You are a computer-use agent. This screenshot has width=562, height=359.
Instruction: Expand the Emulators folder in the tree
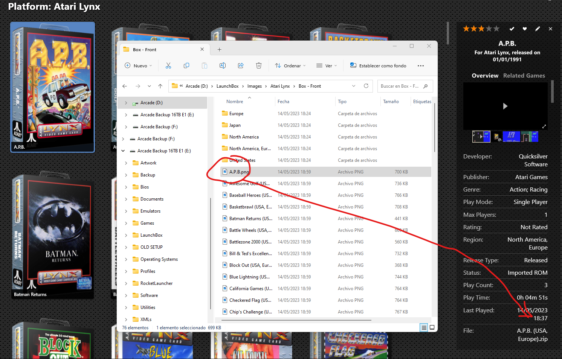tap(126, 211)
